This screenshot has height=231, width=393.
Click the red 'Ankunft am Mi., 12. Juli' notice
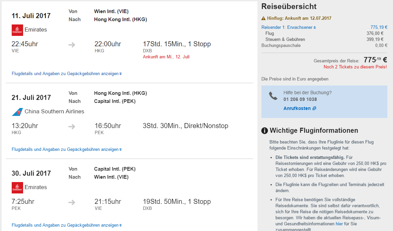tap(166, 57)
